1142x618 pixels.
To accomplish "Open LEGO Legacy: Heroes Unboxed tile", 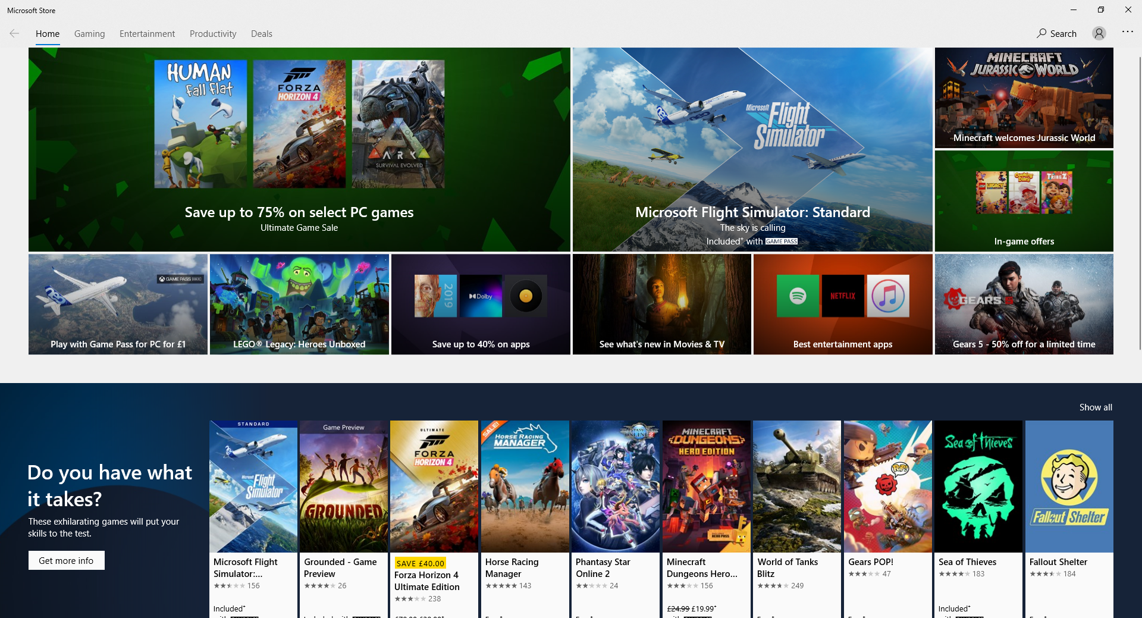I will [299, 305].
